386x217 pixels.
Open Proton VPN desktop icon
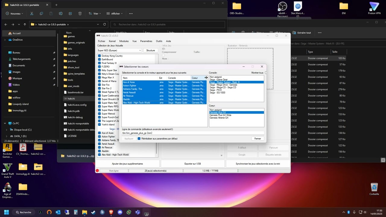click(x=374, y=8)
